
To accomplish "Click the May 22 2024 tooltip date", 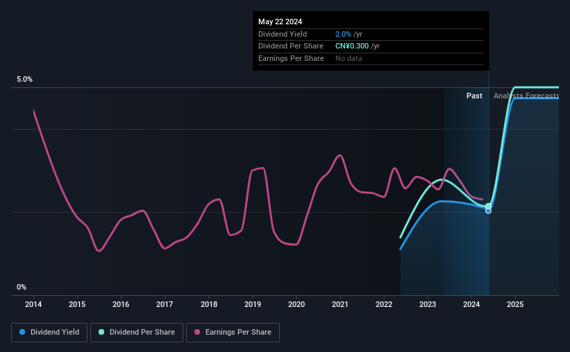I will coord(280,21).
